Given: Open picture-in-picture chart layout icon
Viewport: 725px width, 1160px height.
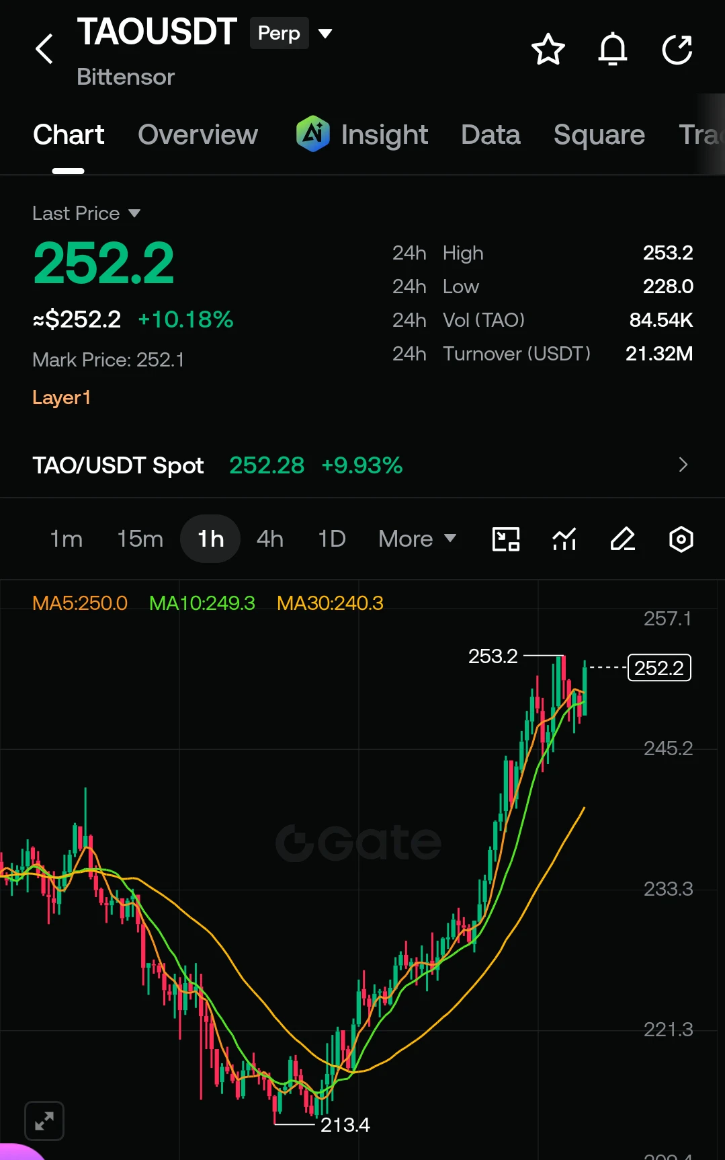Looking at the screenshot, I should (x=506, y=539).
